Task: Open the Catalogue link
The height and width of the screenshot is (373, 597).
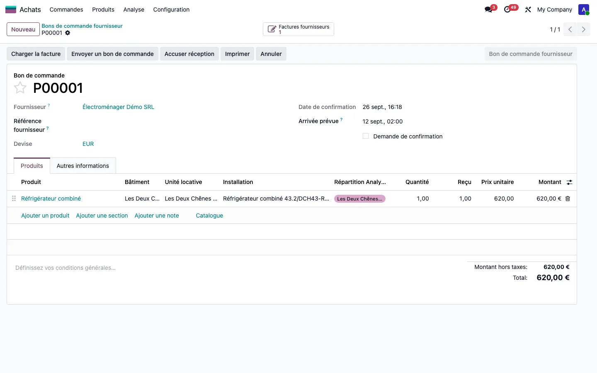Action: (x=209, y=216)
